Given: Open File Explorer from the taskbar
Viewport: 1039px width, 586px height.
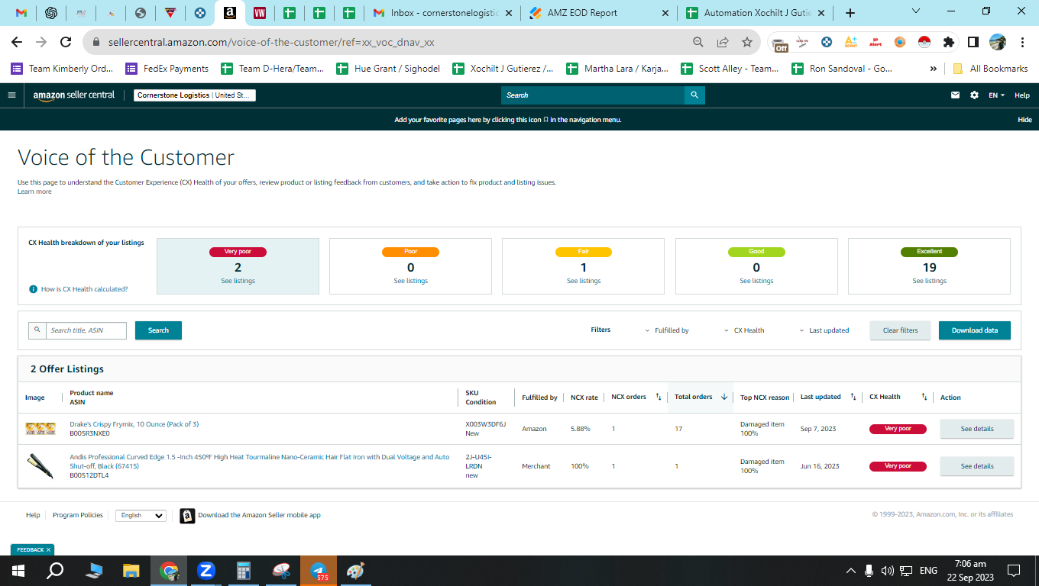Looking at the screenshot, I should pyautogui.click(x=131, y=570).
